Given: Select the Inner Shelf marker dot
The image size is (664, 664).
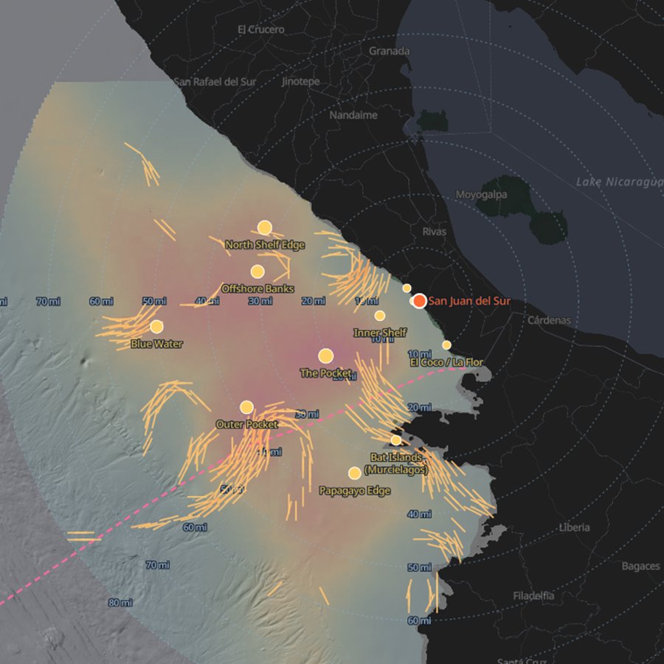Looking at the screenshot, I should (x=380, y=316).
